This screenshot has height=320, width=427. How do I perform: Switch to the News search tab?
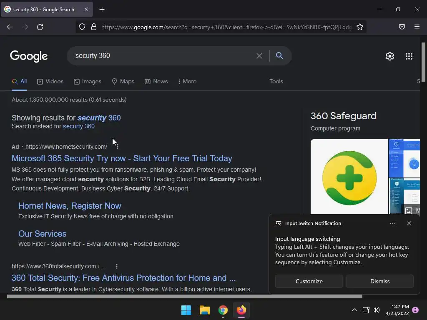[x=156, y=81]
